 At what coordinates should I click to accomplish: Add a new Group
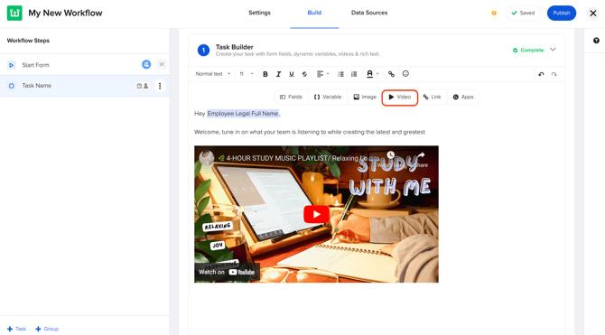click(x=47, y=329)
